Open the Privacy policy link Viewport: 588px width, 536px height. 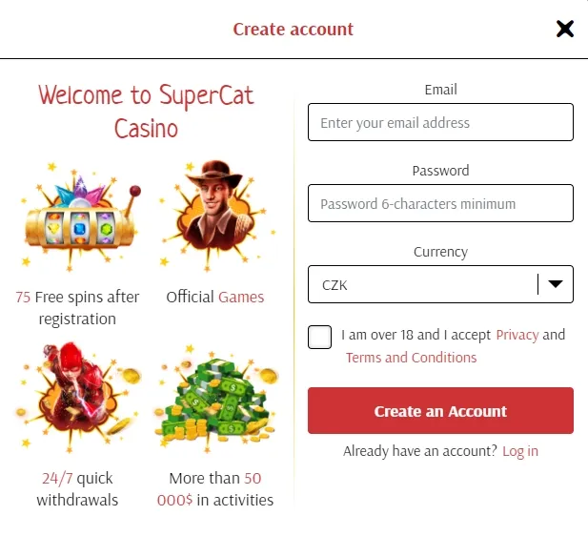click(x=517, y=335)
